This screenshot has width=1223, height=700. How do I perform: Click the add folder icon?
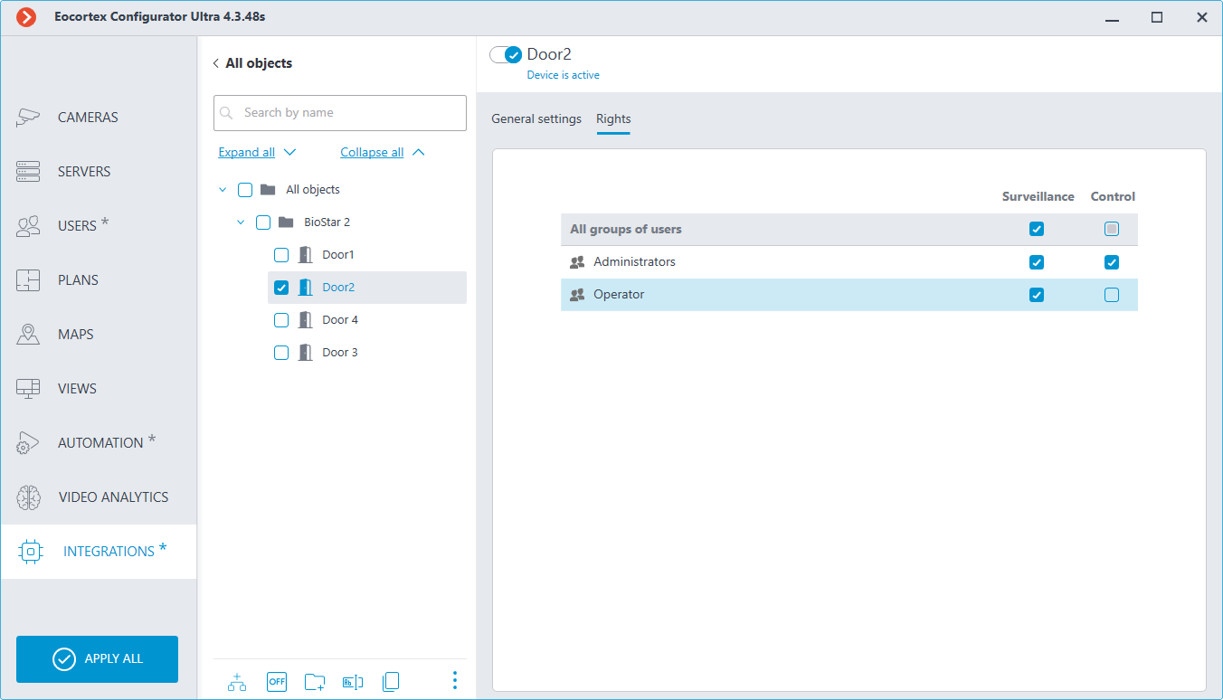tap(315, 682)
